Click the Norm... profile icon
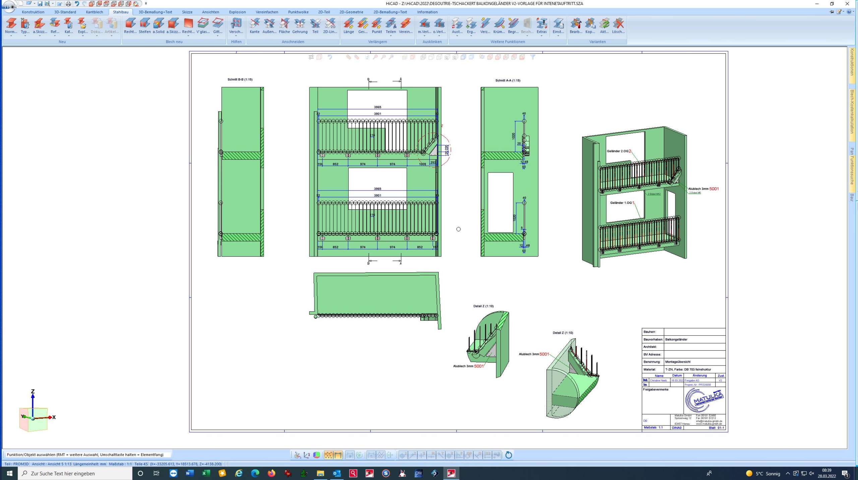 [11, 23]
